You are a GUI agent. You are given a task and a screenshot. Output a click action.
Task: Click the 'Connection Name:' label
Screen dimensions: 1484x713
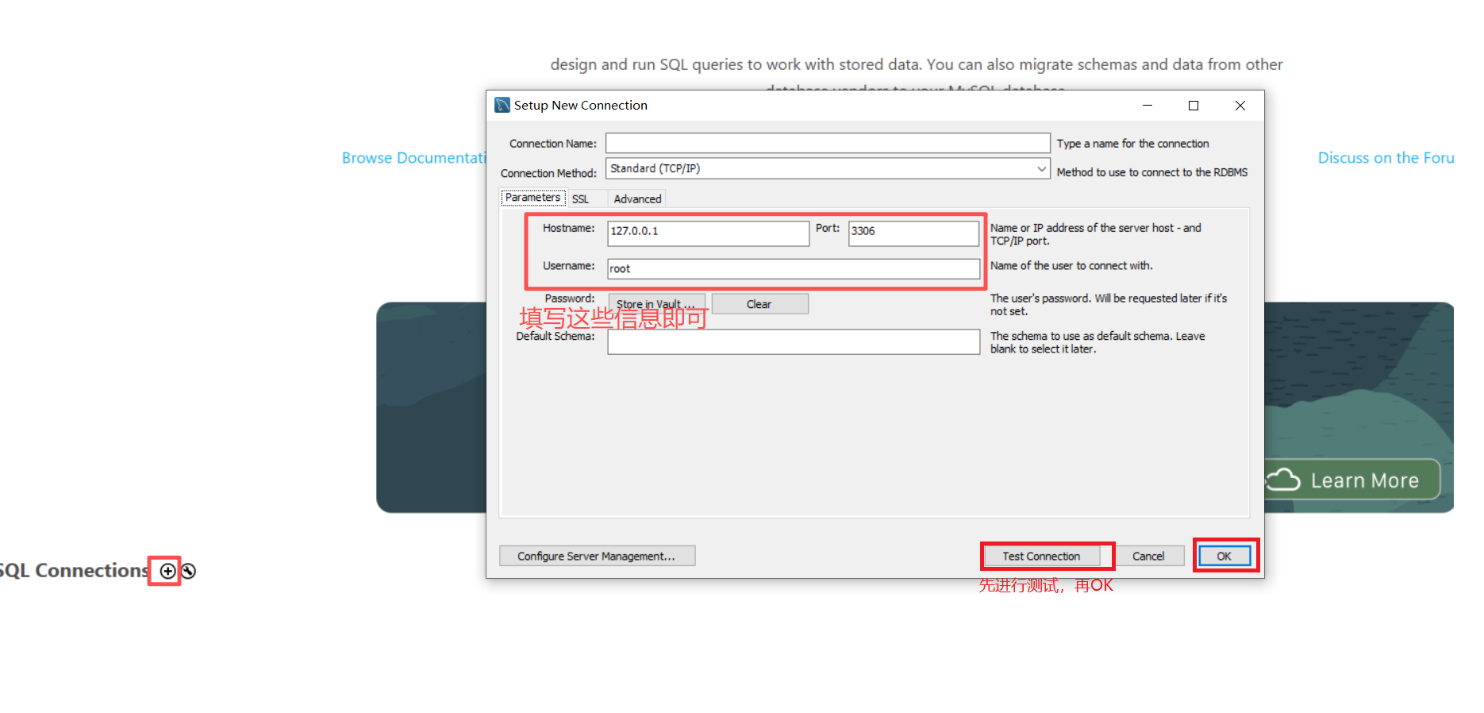[552, 144]
